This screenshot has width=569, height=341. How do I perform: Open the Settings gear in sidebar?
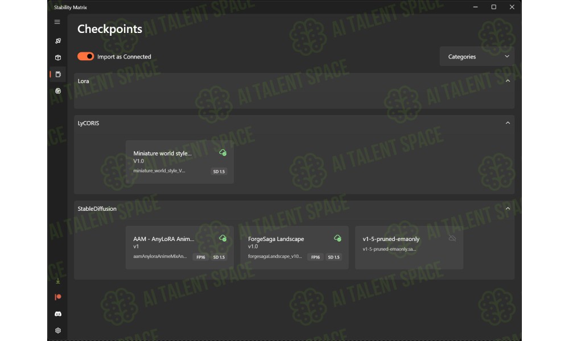(57, 331)
